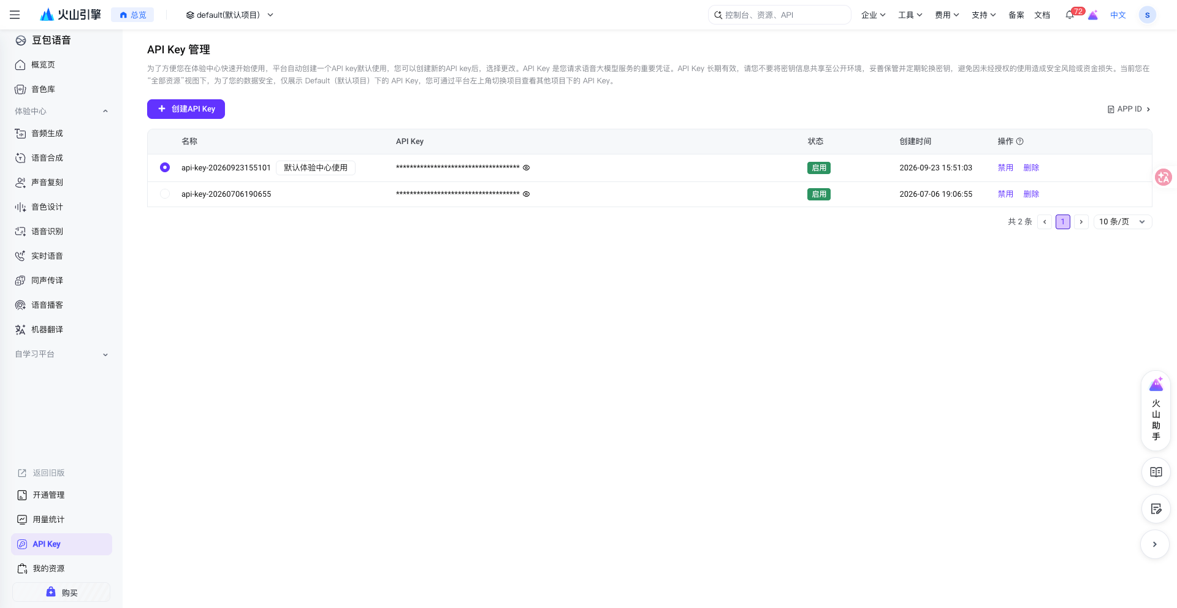Select radio for api-key-20260923155101
Viewport: 1177px width, 608px height.
coord(165,167)
